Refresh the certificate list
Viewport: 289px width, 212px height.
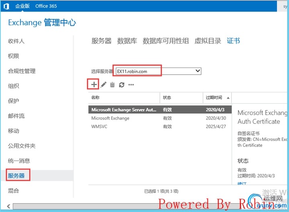[122, 85]
